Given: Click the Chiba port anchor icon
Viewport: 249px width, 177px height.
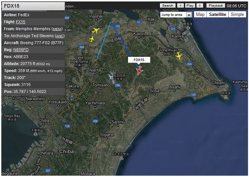Looking at the screenshot, I should (35, 134).
